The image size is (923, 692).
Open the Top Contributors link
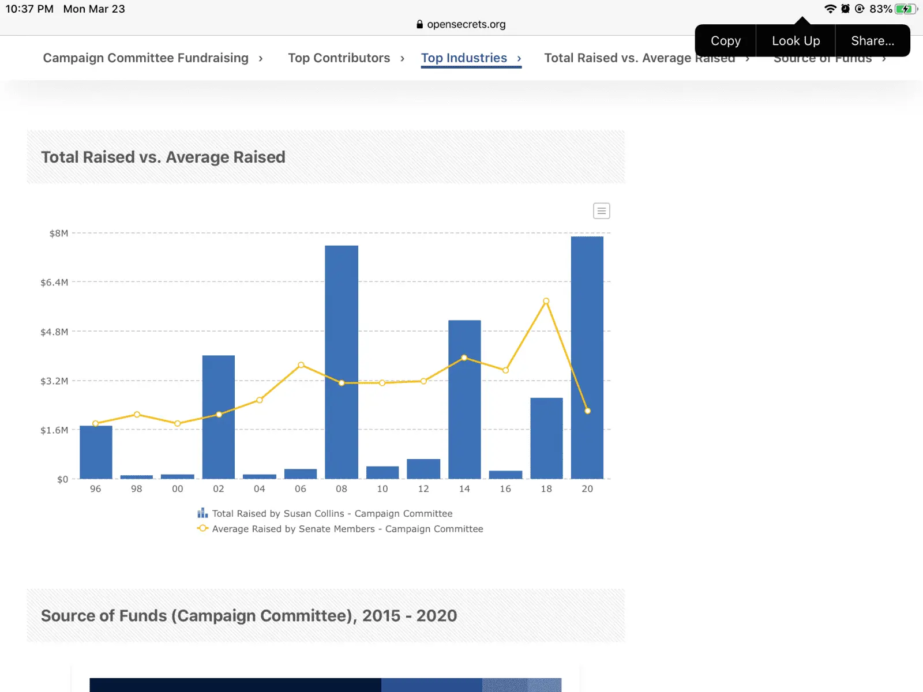[x=339, y=58]
